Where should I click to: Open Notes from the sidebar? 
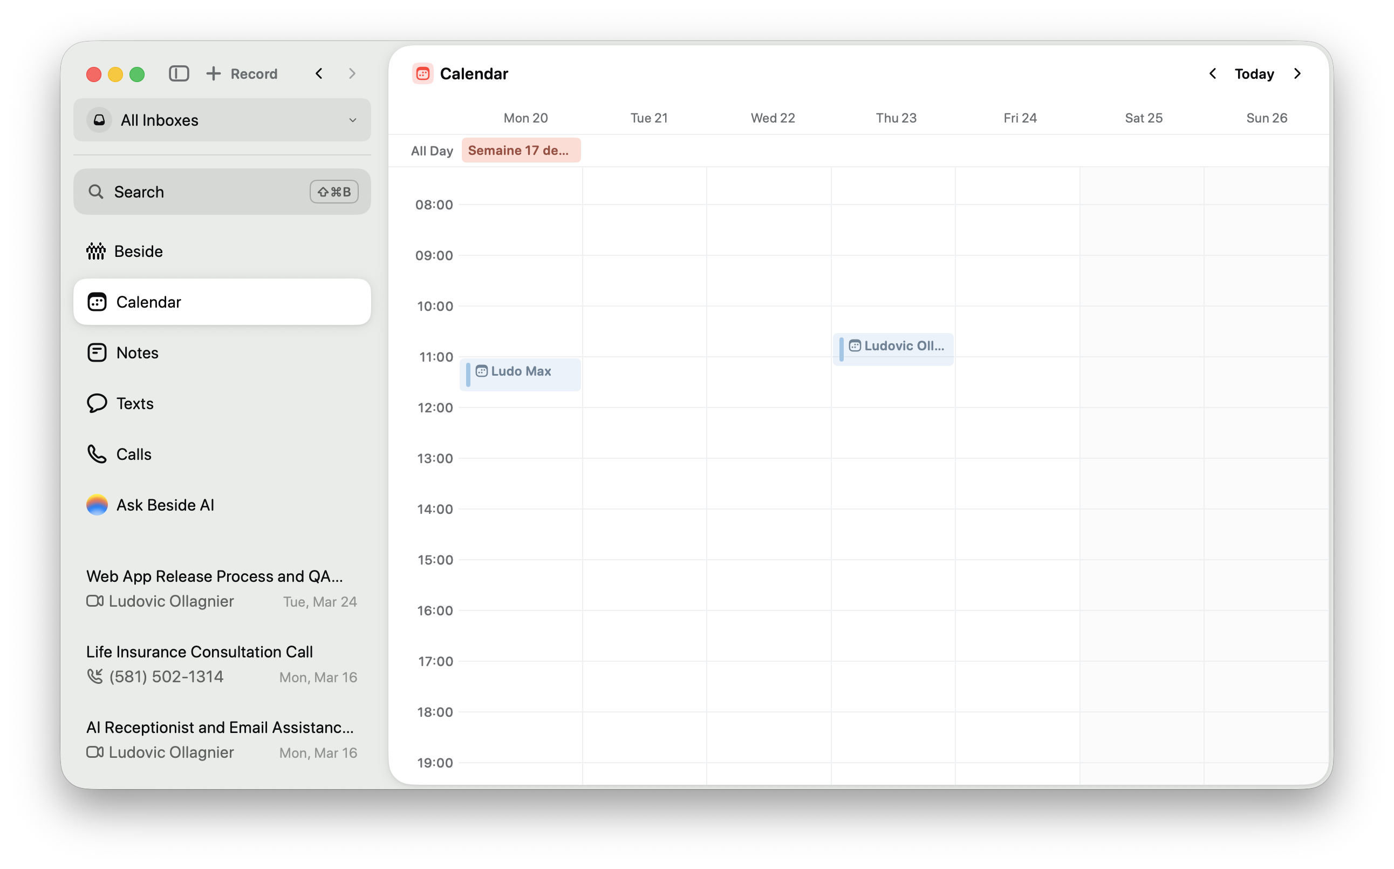pos(222,352)
